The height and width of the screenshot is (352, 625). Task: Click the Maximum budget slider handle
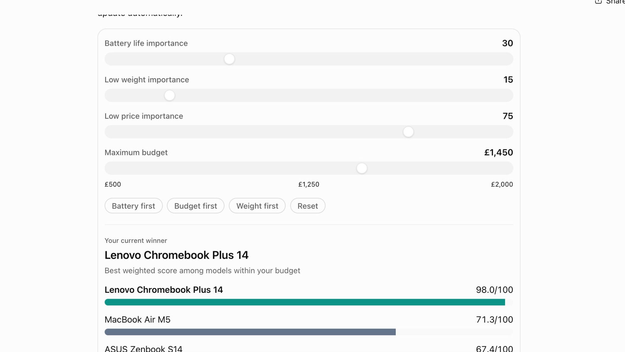pos(362,168)
